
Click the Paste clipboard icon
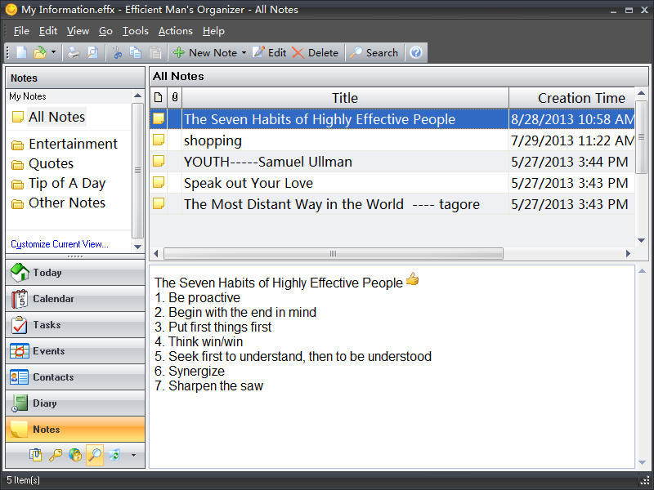[155, 52]
